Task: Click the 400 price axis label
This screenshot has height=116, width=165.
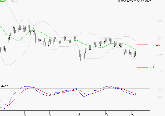Action: (161, 72)
